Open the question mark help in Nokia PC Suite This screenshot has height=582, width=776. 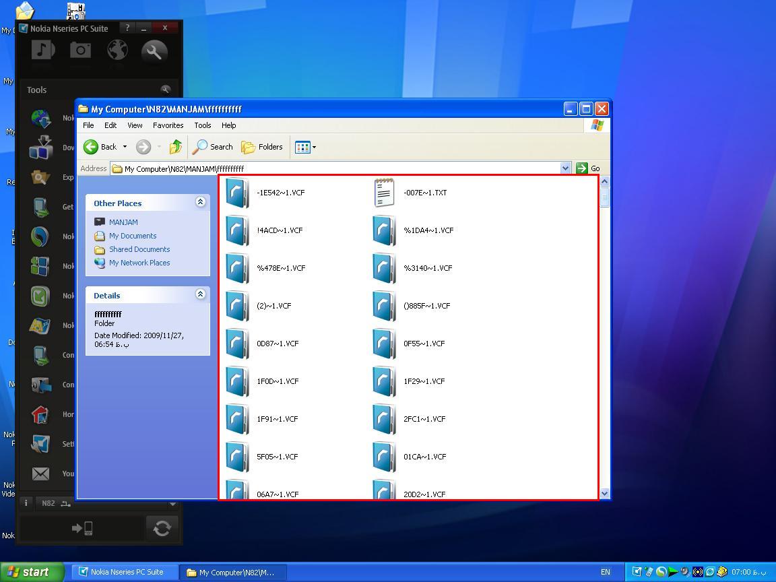tap(127, 28)
